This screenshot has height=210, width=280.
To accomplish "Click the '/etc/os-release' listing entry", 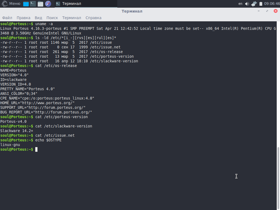I will 106,52.
